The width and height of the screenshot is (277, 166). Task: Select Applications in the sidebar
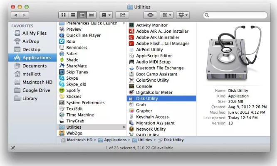pos(32,58)
